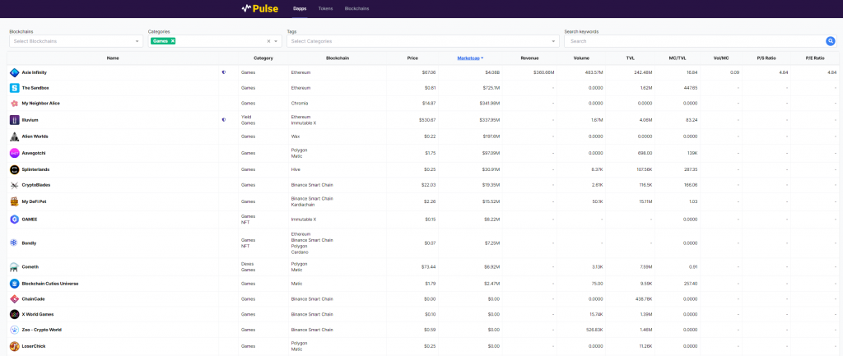Open the Aavegotchi dapp name
843x356 pixels.
[x=34, y=153]
